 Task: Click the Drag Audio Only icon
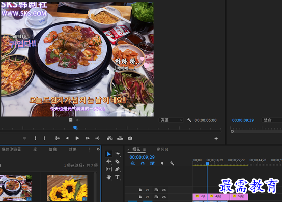[78, 120]
